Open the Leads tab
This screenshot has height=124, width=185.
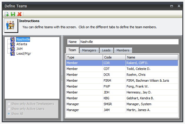(106, 50)
